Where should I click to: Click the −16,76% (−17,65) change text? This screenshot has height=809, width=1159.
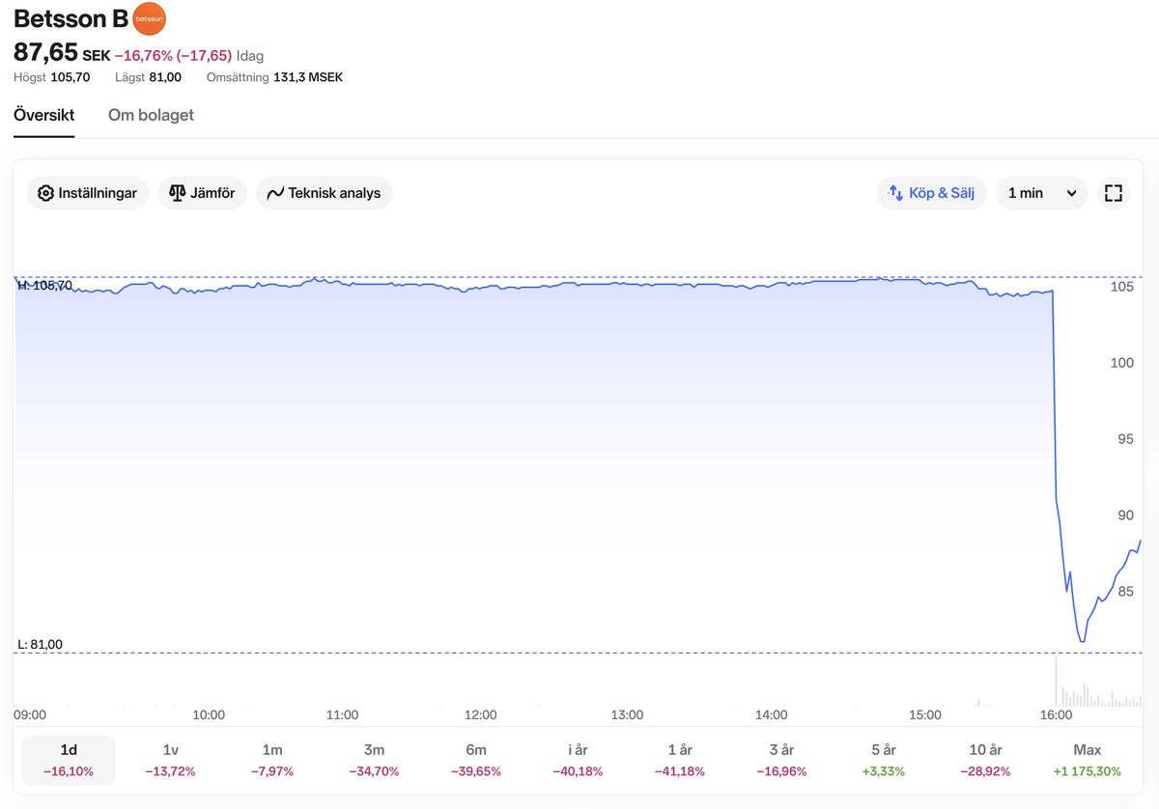(173, 56)
